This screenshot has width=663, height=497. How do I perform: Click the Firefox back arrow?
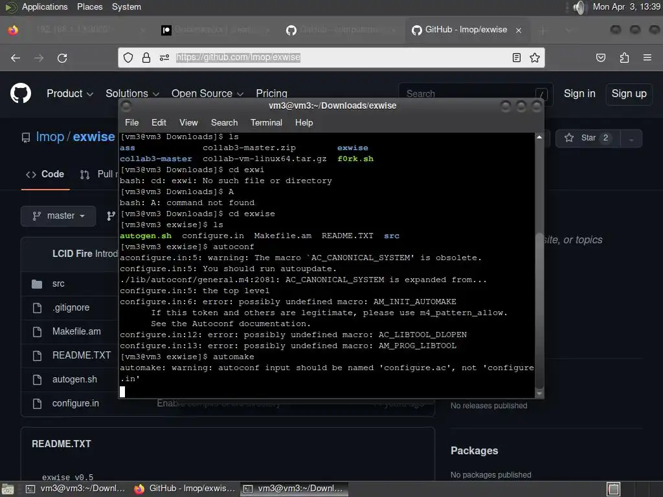[x=16, y=58]
